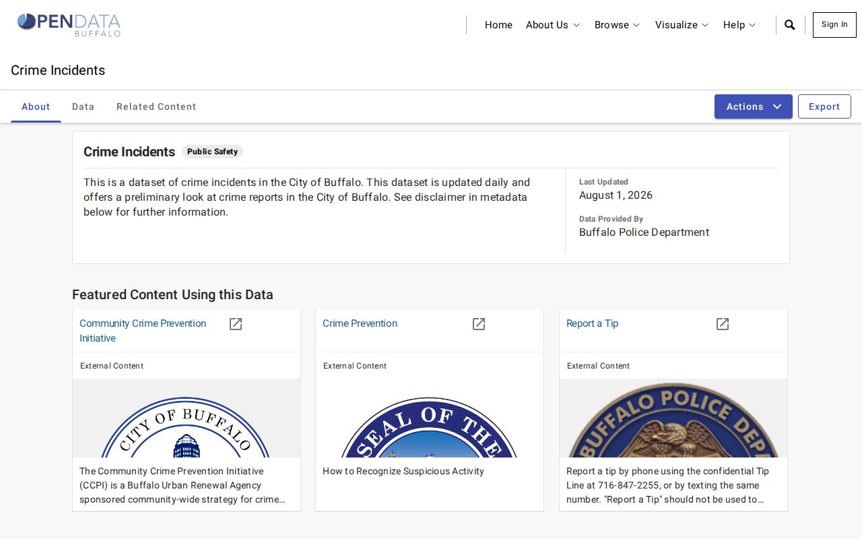Expand the Help menu
This screenshot has width=862, height=539.
740,25
